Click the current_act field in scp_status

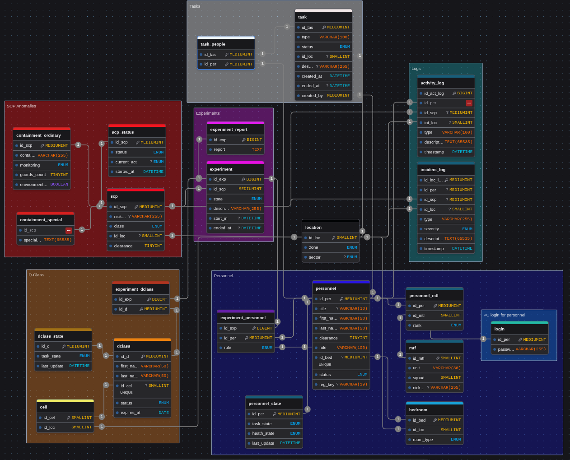[x=137, y=162]
